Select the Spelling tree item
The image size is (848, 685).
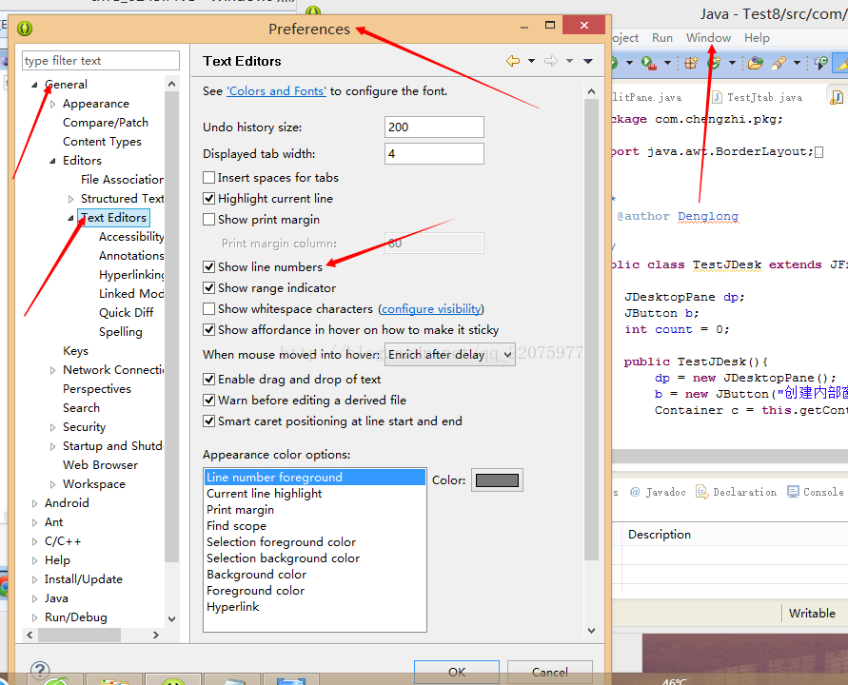[121, 332]
